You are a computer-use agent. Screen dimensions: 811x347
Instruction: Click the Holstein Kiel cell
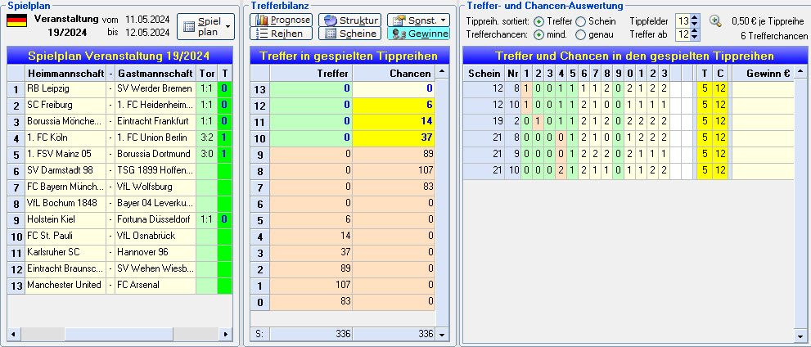(65, 219)
